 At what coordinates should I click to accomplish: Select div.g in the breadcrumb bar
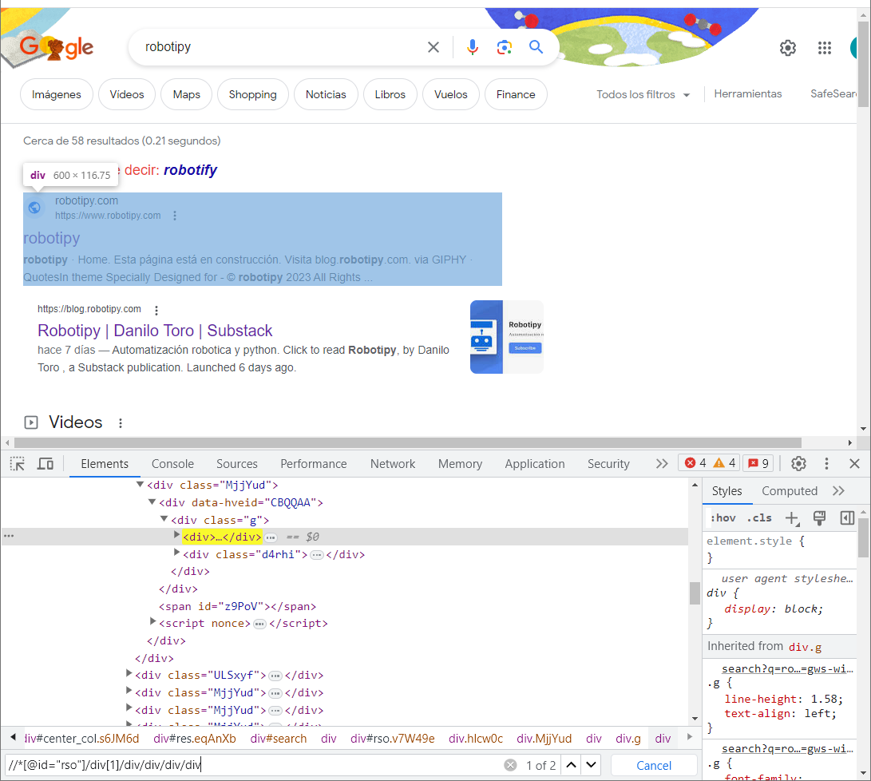[628, 739]
